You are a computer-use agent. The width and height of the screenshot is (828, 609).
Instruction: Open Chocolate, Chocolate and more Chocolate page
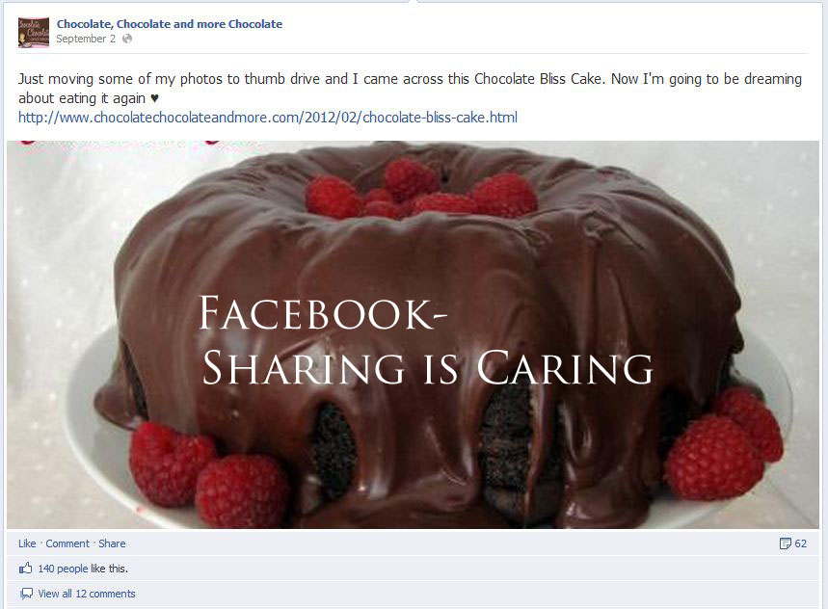170,24
